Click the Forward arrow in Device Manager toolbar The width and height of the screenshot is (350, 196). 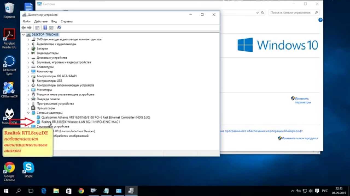pyautogui.click(x=29, y=27)
